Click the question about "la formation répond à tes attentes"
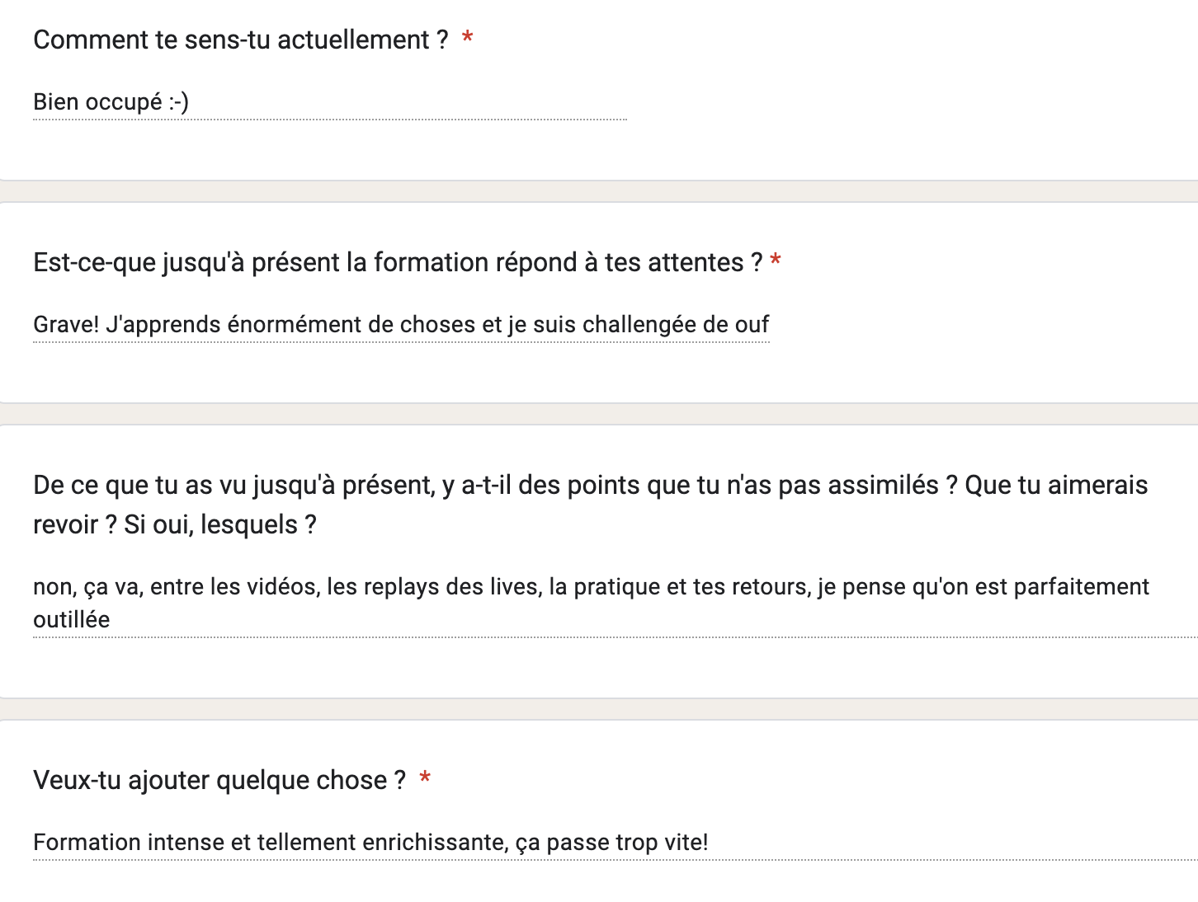 click(398, 262)
